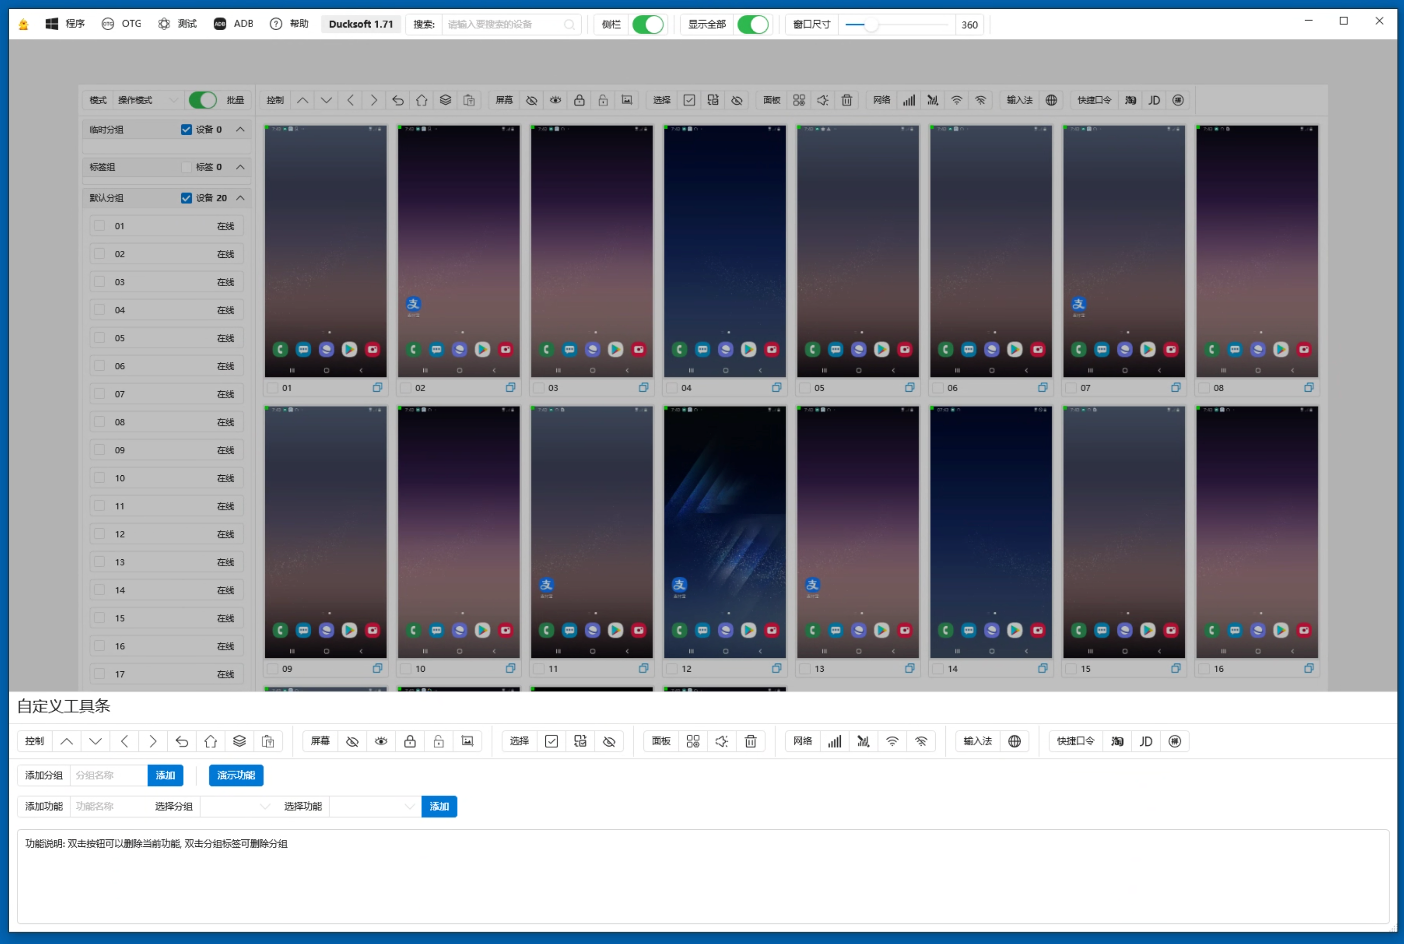Click 添加 next to the group name field

coord(165,775)
